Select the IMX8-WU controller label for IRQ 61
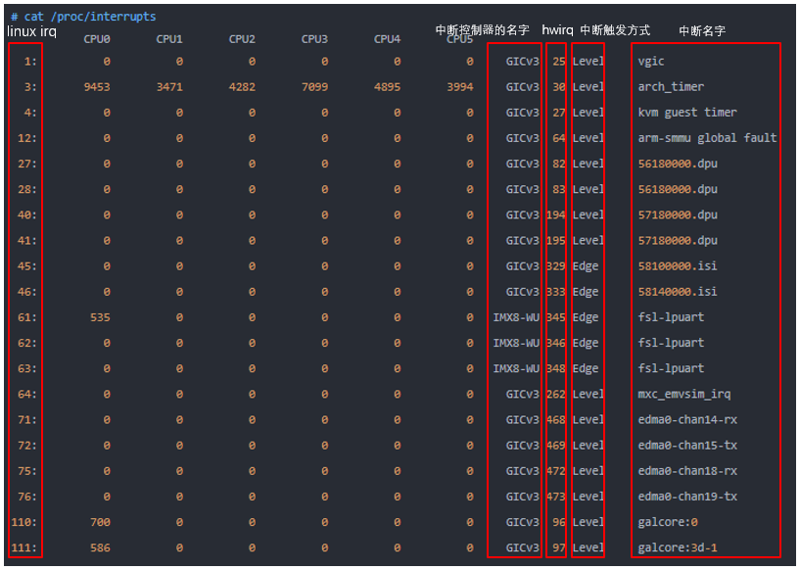Viewport: 800px width, 570px height. coord(518,316)
